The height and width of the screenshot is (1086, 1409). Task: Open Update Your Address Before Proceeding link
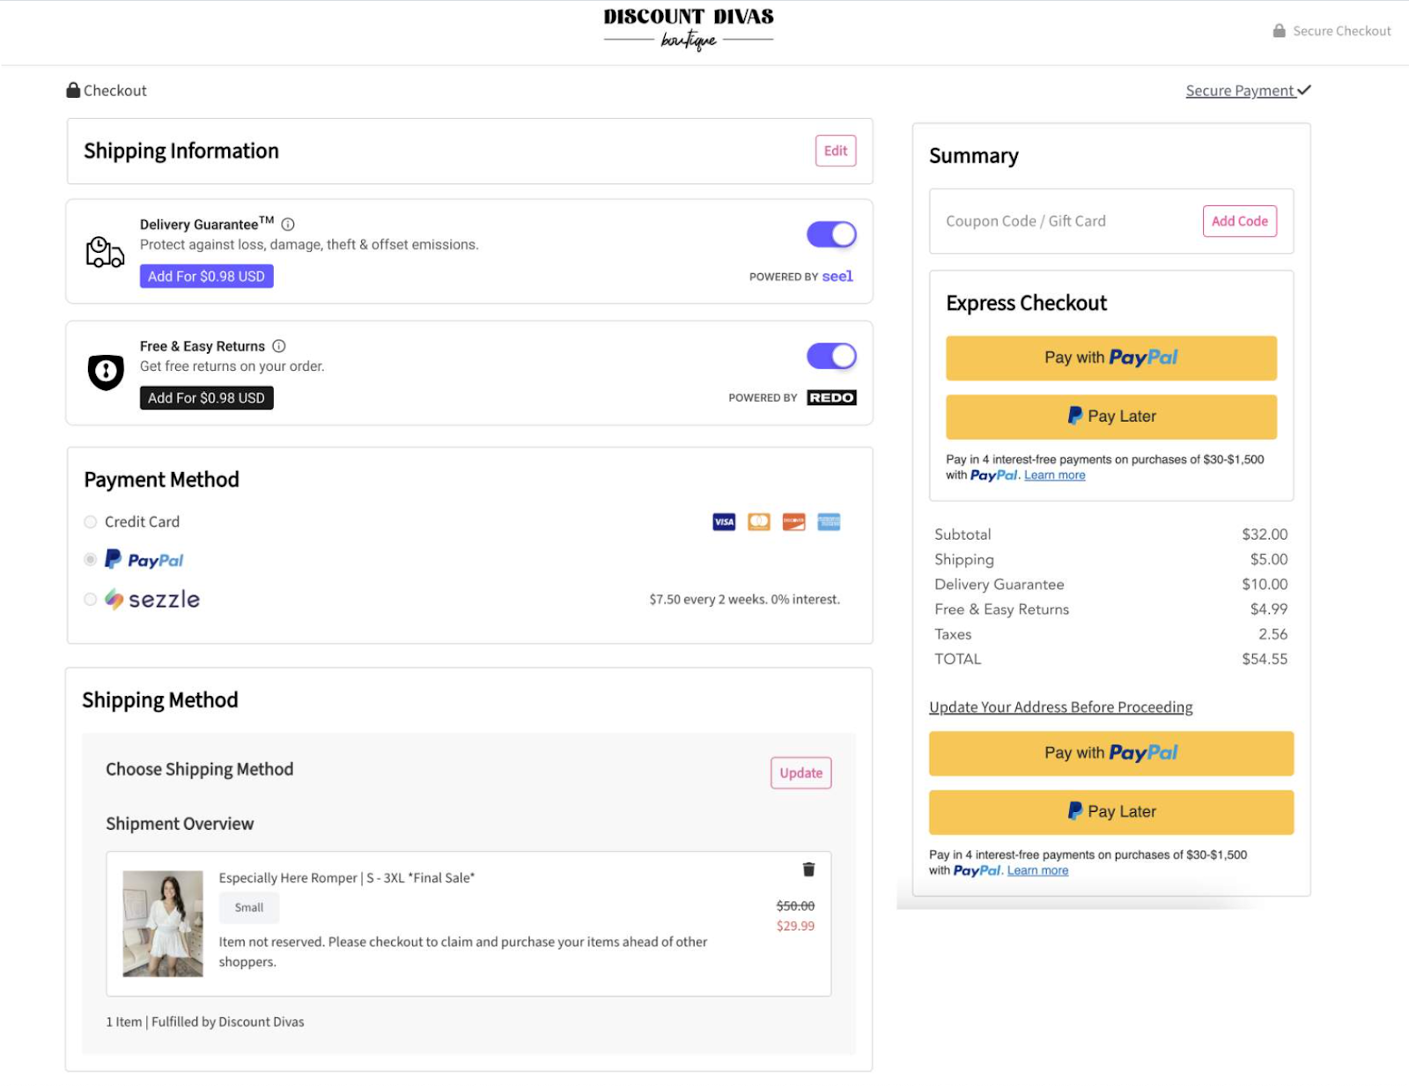point(1060,707)
